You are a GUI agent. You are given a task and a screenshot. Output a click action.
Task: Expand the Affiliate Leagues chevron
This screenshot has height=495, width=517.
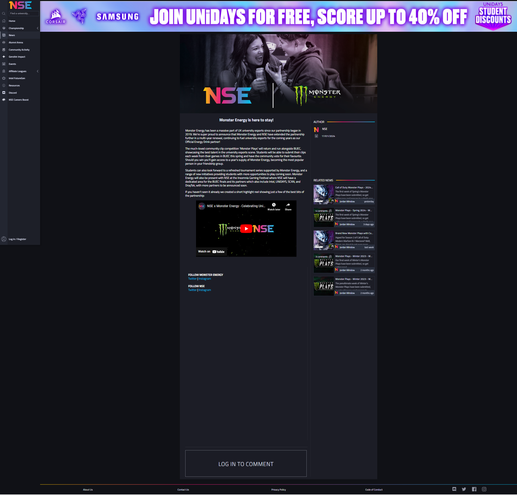click(x=37, y=71)
